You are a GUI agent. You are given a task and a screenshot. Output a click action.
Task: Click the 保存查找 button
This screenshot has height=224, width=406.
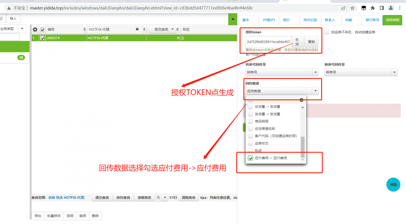pyautogui.click(x=123, y=198)
